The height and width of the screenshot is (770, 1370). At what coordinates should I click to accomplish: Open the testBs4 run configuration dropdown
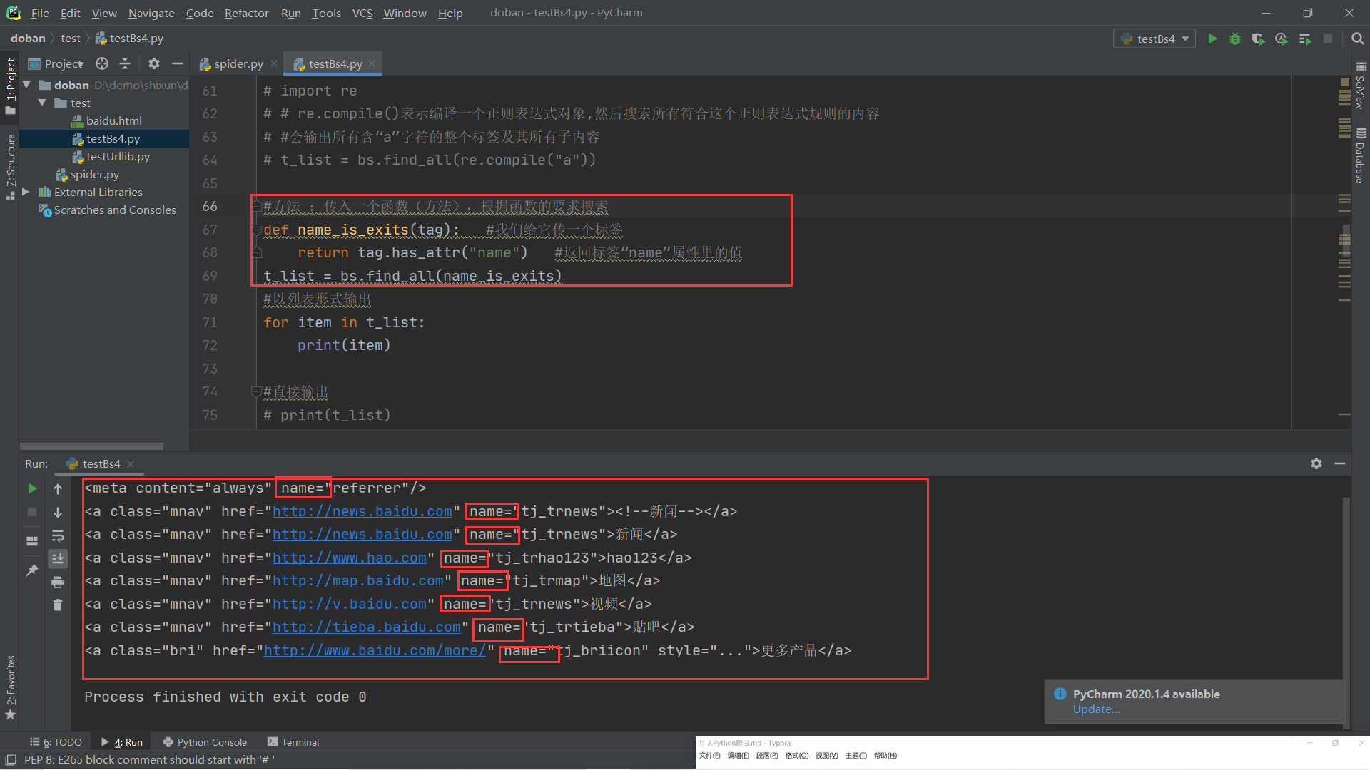click(1155, 38)
